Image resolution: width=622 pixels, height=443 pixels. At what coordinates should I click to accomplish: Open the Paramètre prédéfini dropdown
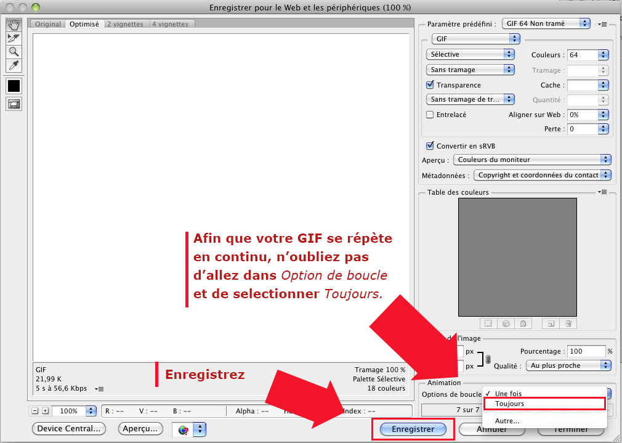546,23
